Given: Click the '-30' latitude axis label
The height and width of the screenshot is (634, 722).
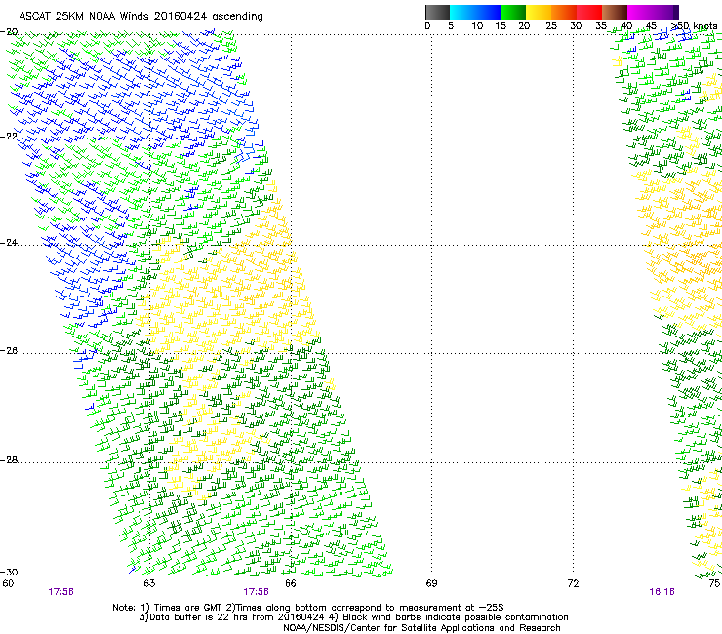Looking at the screenshot, I should point(9,572).
